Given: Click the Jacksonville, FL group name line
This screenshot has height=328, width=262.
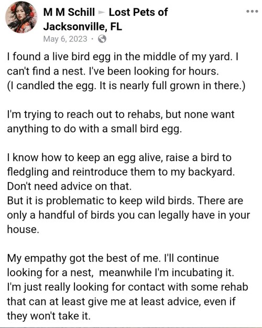Looking at the screenshot, I should pos(82,27).
